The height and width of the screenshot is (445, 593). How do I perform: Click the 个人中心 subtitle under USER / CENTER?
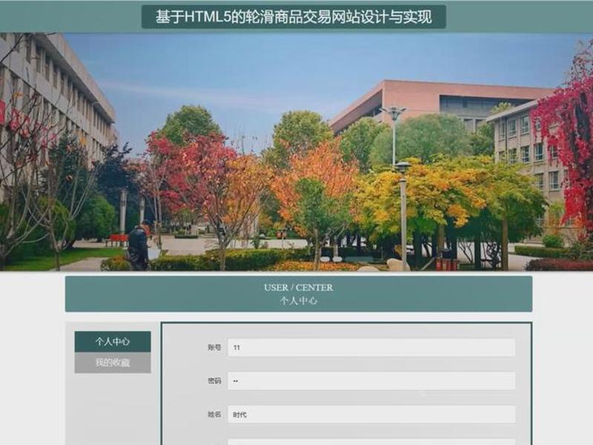coord(299,301)
